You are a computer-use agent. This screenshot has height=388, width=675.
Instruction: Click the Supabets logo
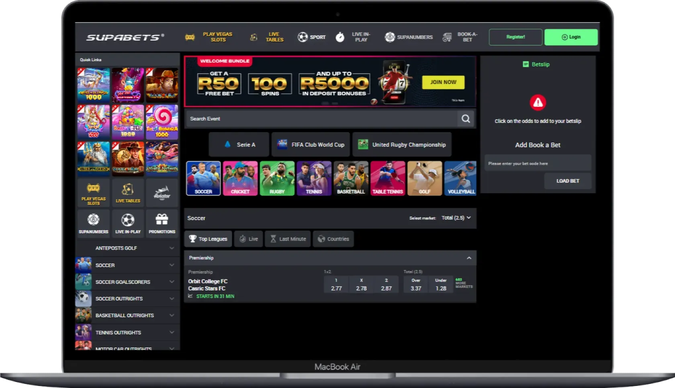[x=125, y=37]
